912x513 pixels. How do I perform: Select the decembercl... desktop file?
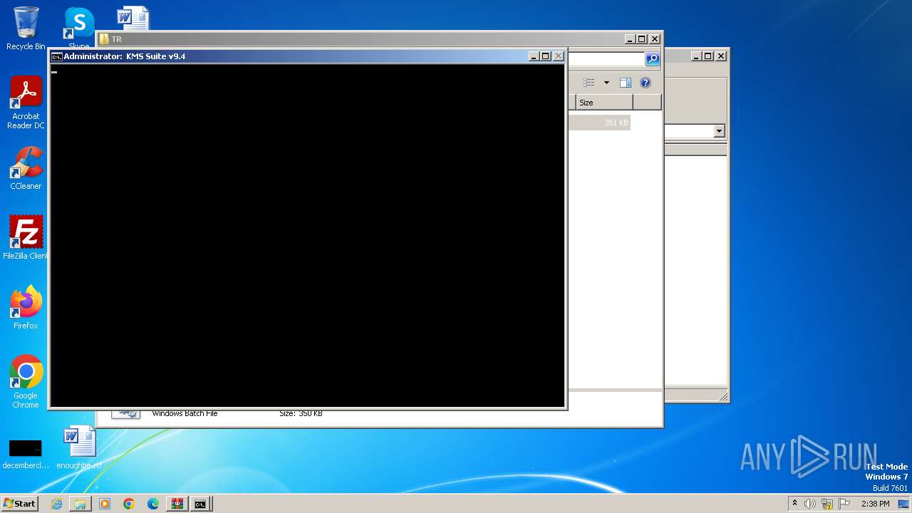tap(26, 453)
